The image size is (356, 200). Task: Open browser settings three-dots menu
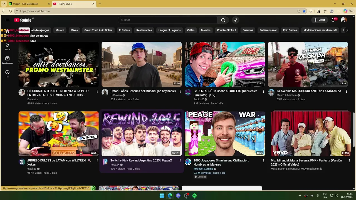tap(338, 11)
